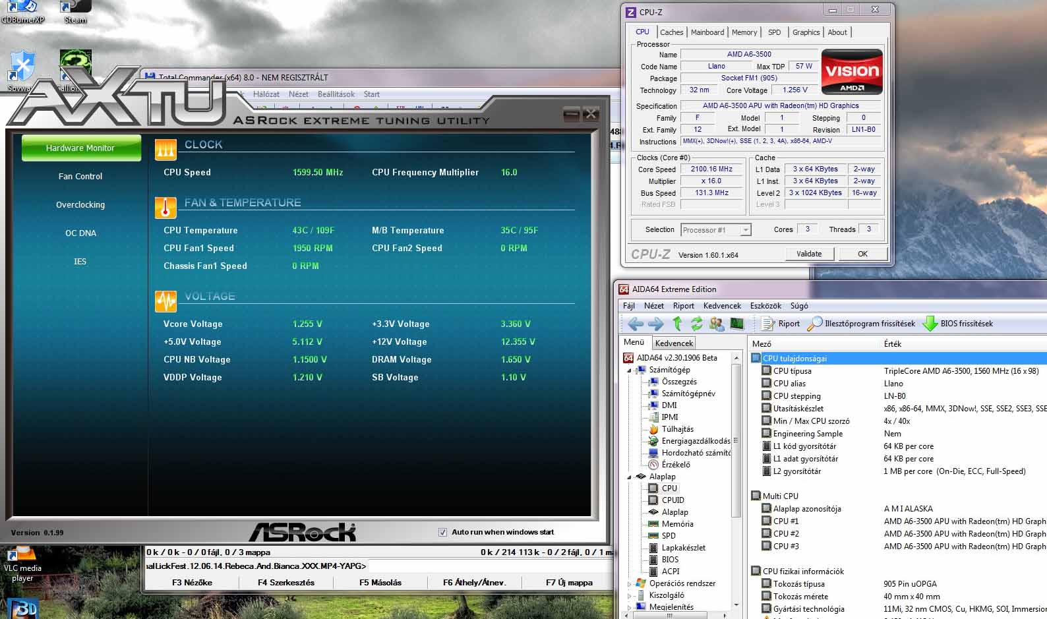Click the AIDA64 users icon in toolbar

[716, 324]
